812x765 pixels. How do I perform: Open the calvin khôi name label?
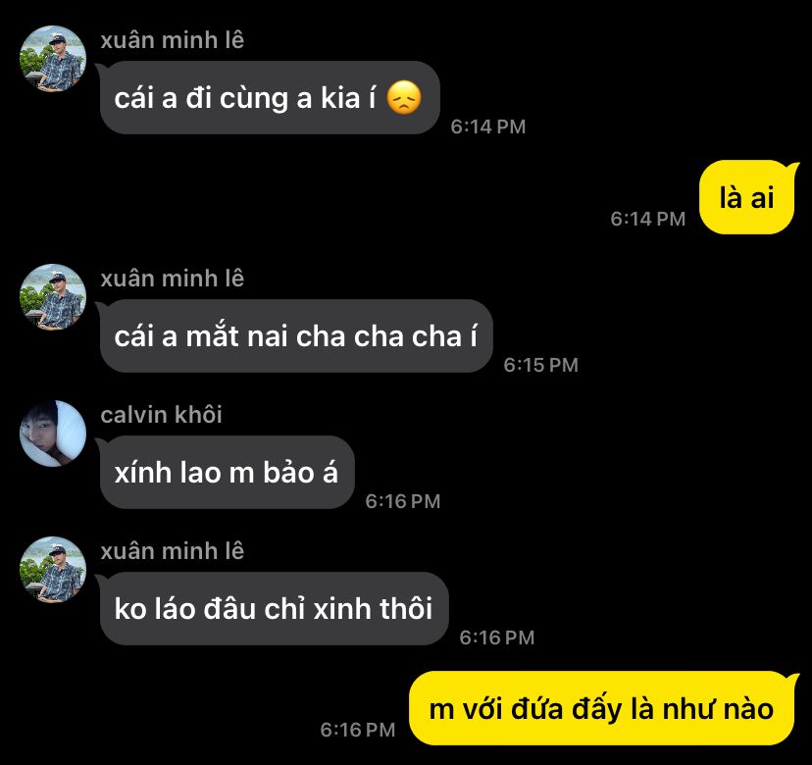click(161, 415)
